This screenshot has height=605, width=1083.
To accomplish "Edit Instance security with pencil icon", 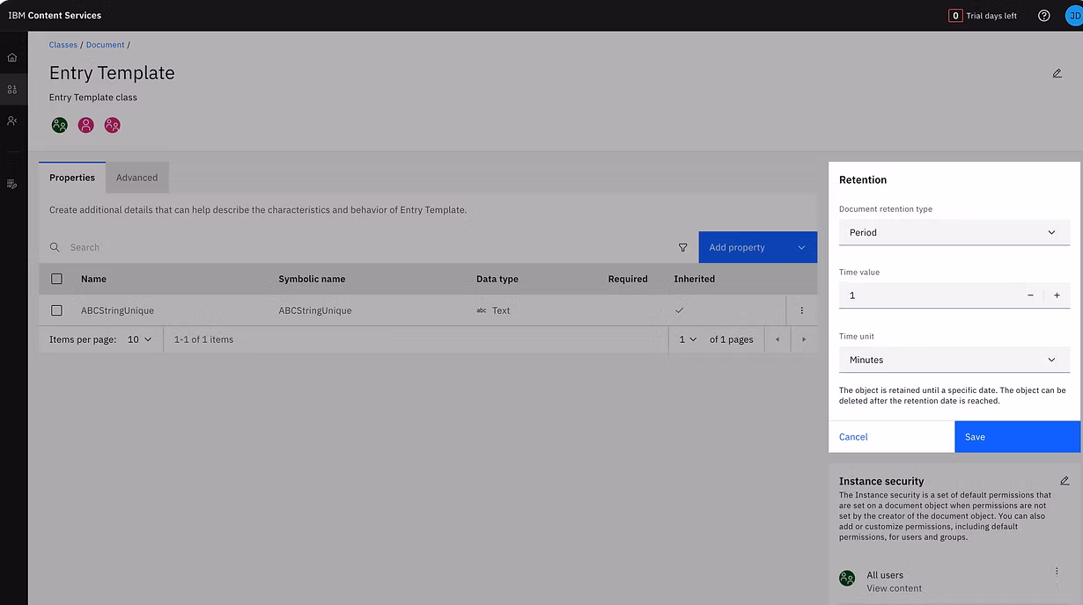I will [1065, 481].
